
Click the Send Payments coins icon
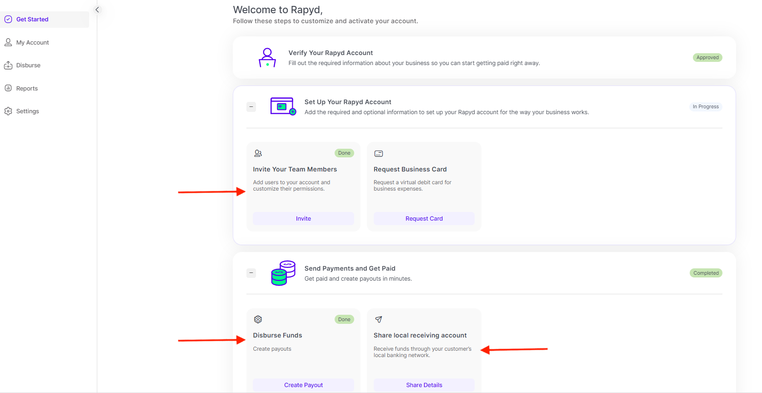tap(283, 273)
